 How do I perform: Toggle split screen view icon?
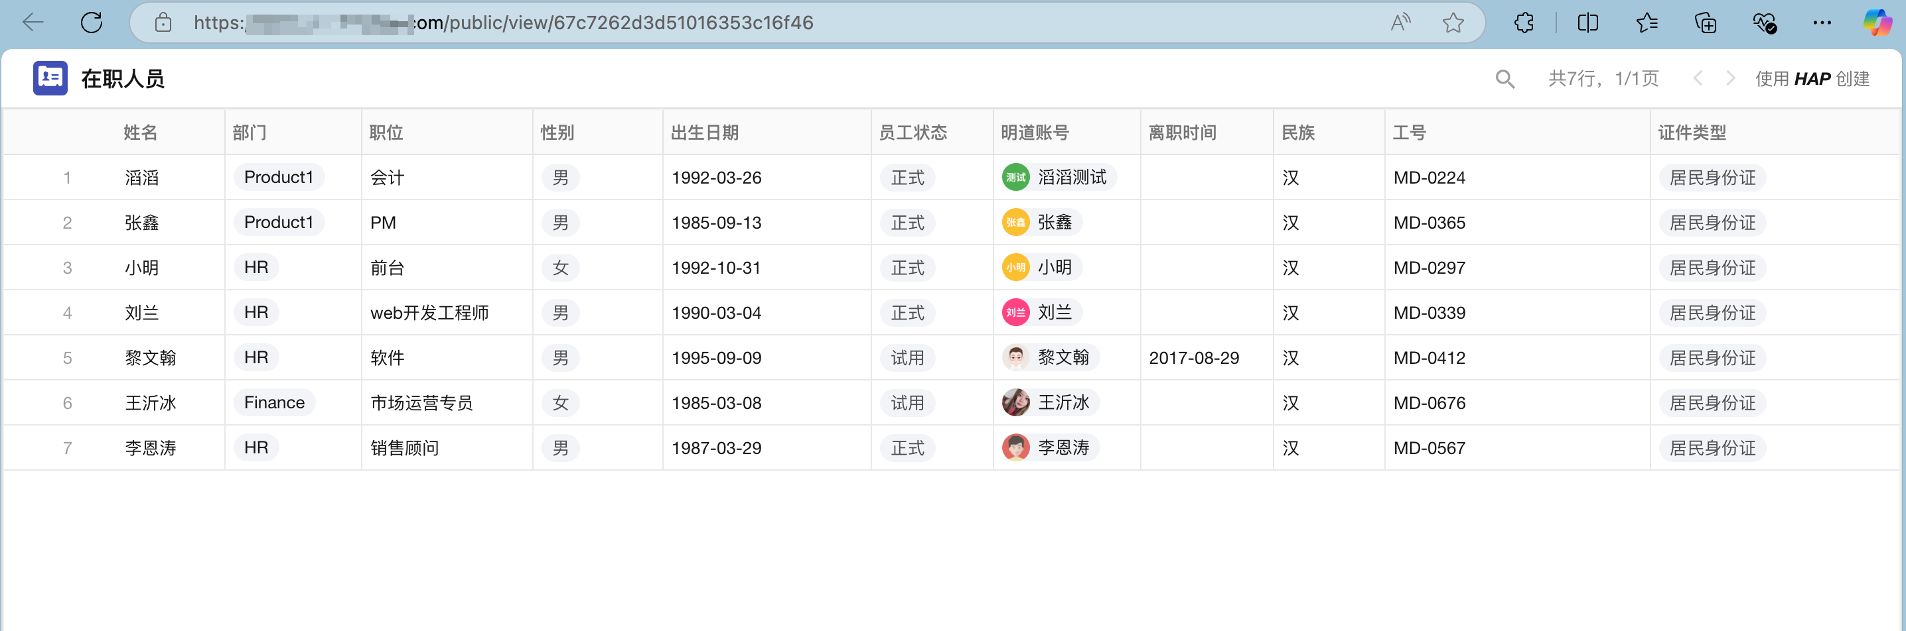(x=1587, y=23)
